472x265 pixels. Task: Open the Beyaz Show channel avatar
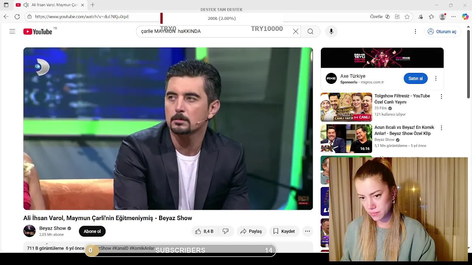(29, 231)
